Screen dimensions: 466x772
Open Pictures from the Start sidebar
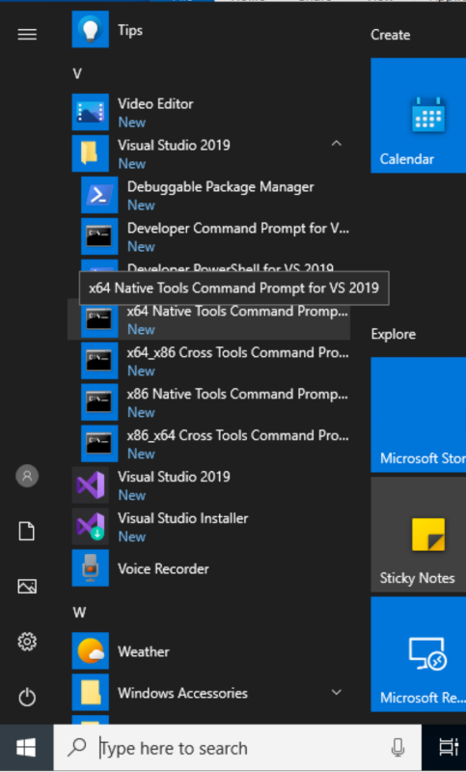(x=27, y=587)
